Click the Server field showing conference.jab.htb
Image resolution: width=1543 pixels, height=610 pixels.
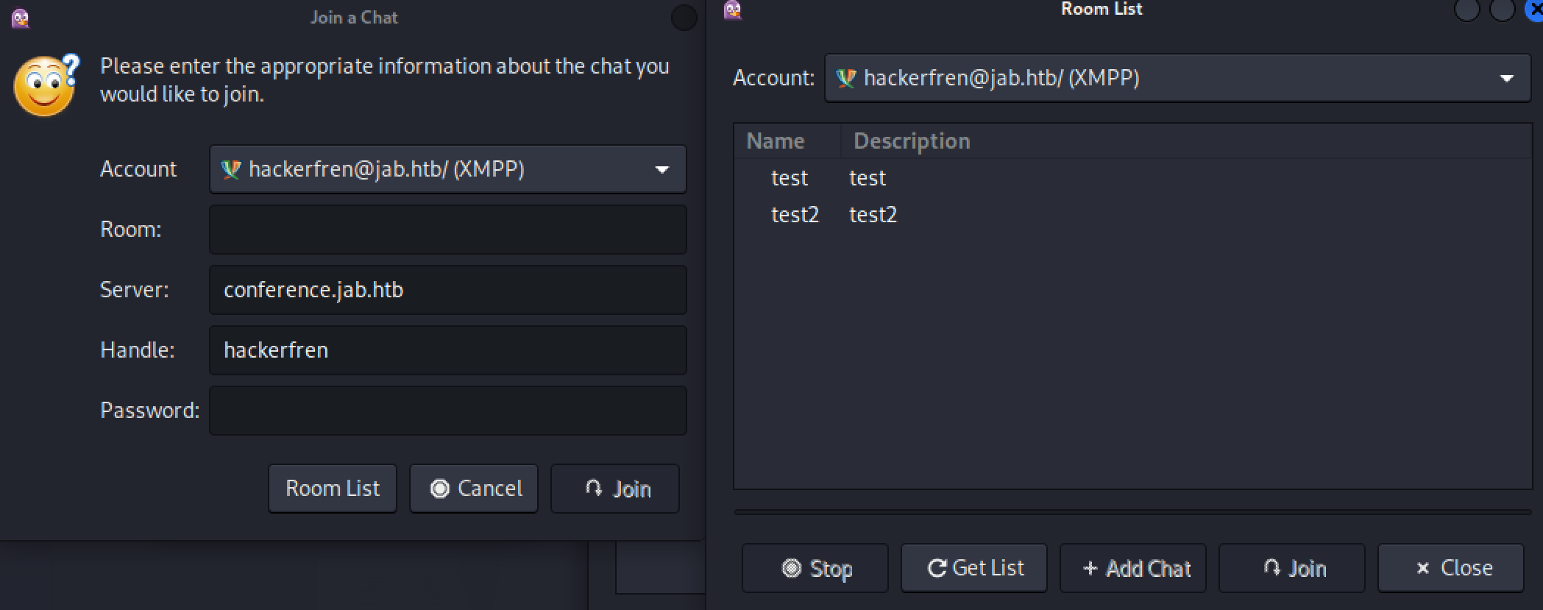click(x=447, y=290)
